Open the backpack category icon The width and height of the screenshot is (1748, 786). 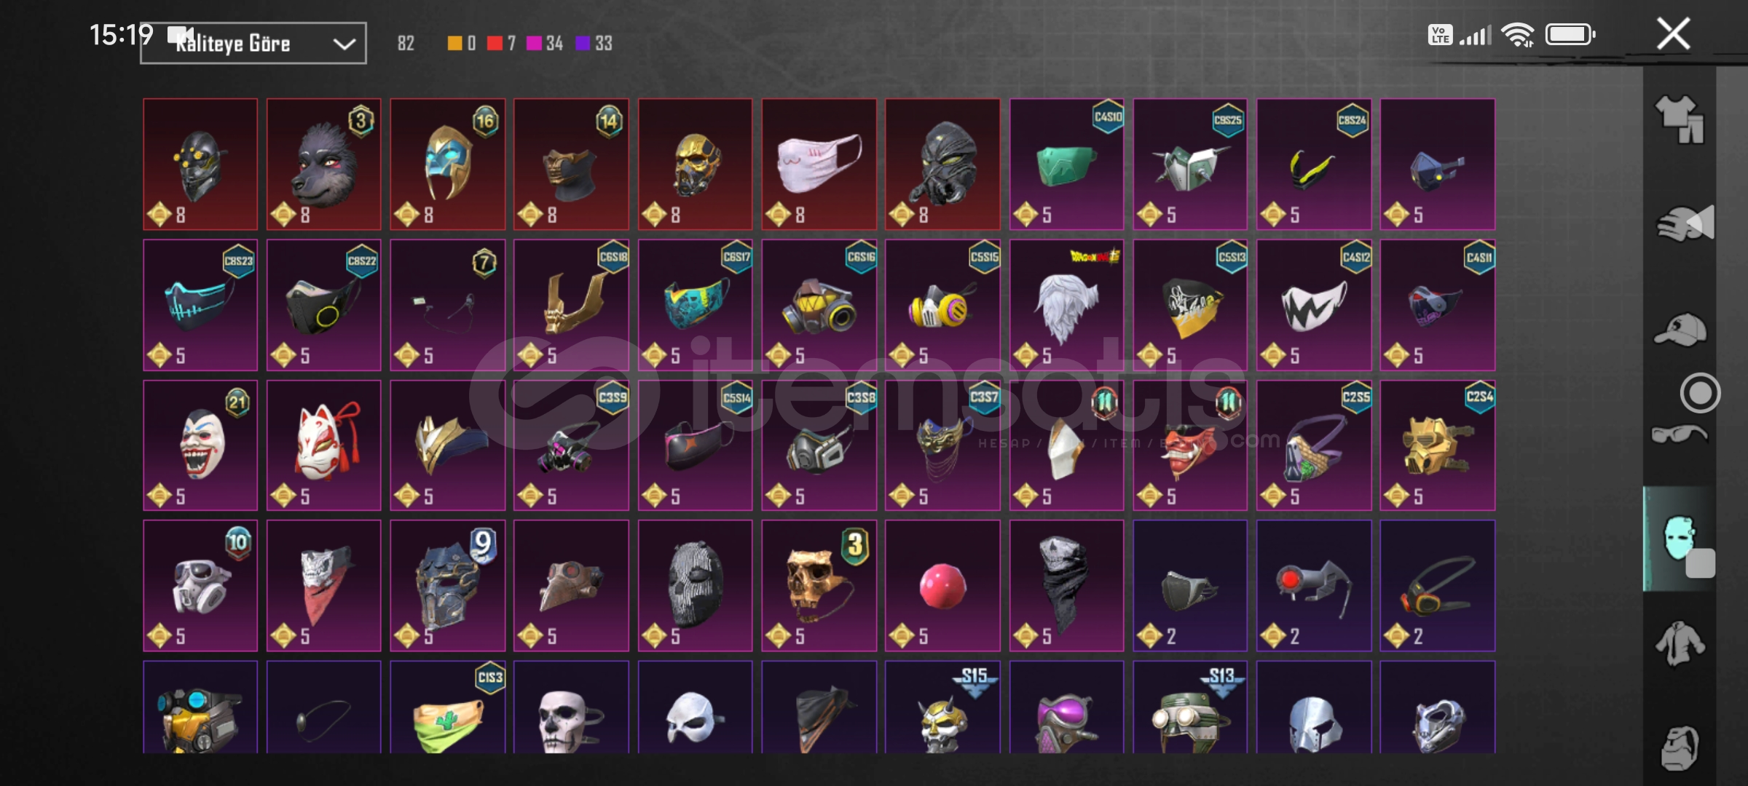[1680, 746]
